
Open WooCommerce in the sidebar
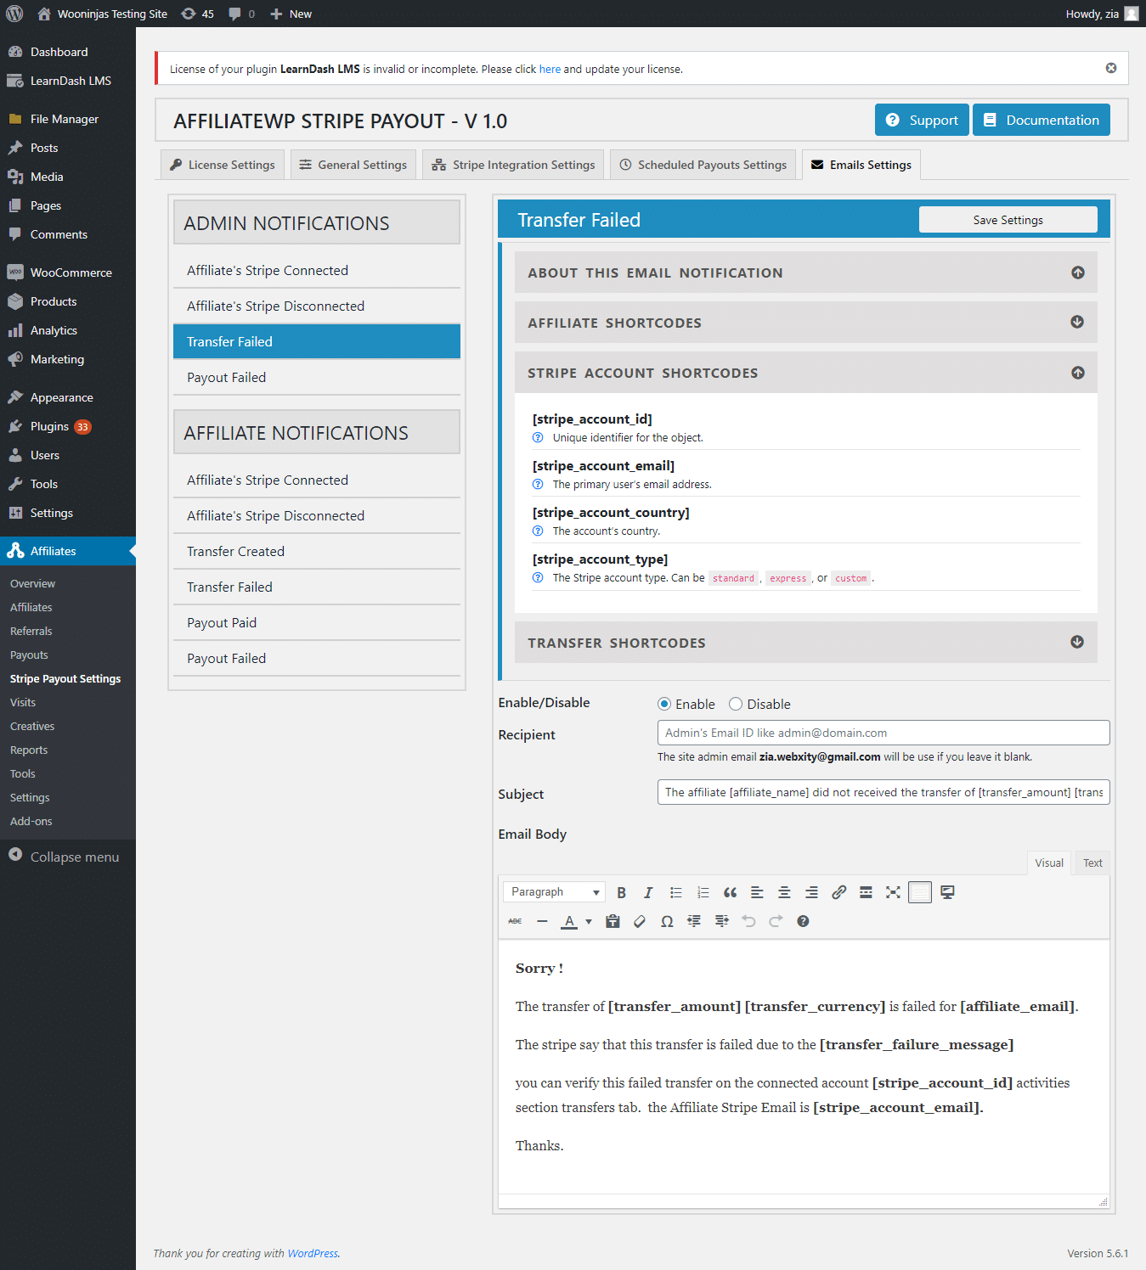(68, 273)
